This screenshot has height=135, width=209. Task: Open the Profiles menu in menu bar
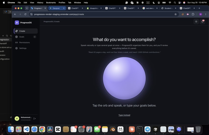pyautogui.click(x=62, y=3)
